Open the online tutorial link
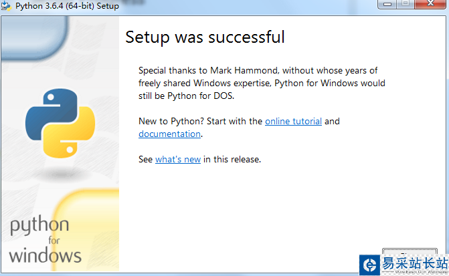 pyautogui.click(x=293, y=121)
